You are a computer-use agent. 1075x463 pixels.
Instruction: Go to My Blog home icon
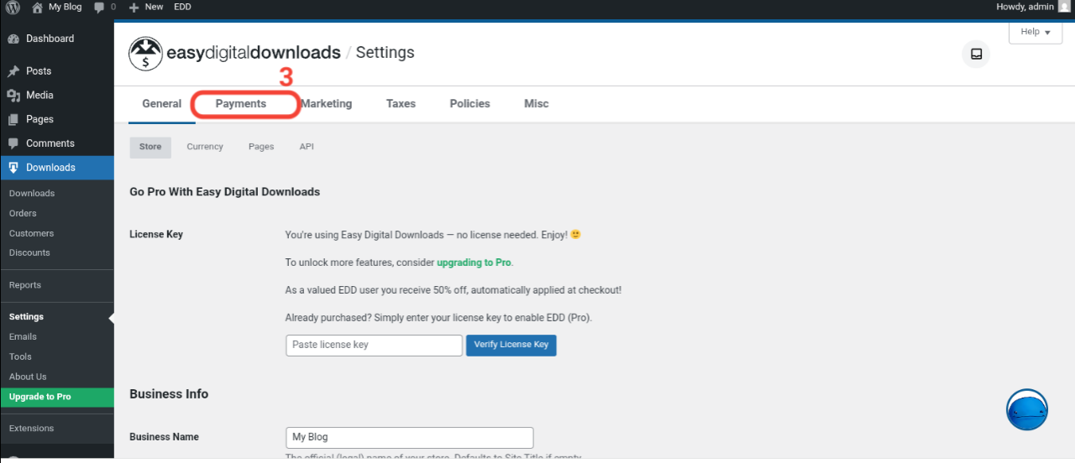[37, 7]
